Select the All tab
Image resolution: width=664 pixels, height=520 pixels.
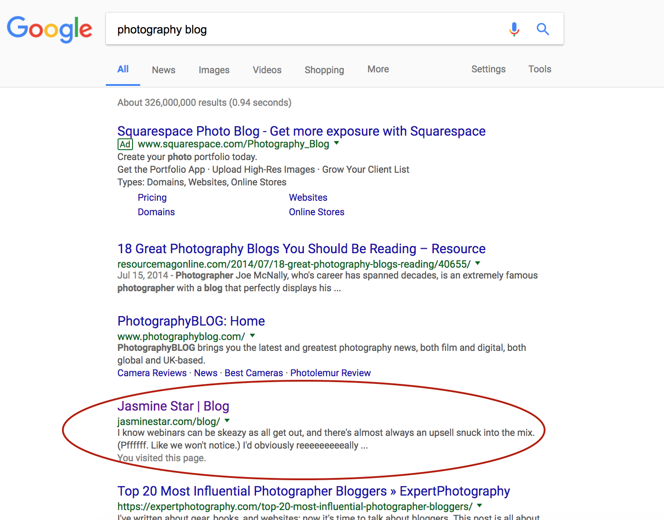(x=123, y=69)
